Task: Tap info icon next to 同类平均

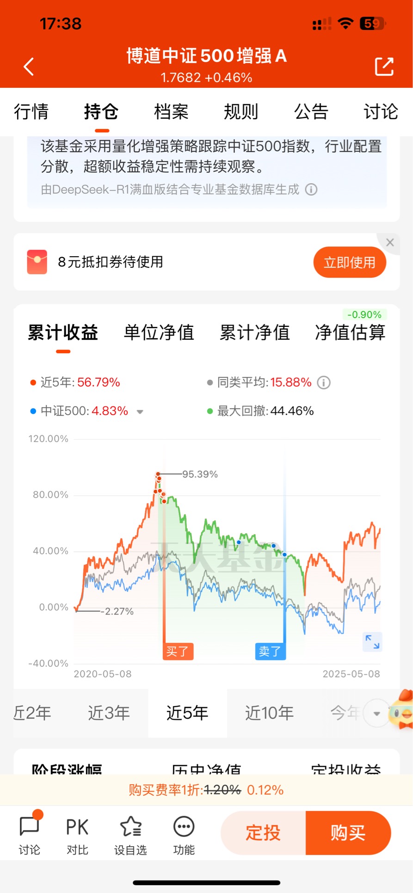Action: [324, 382]
